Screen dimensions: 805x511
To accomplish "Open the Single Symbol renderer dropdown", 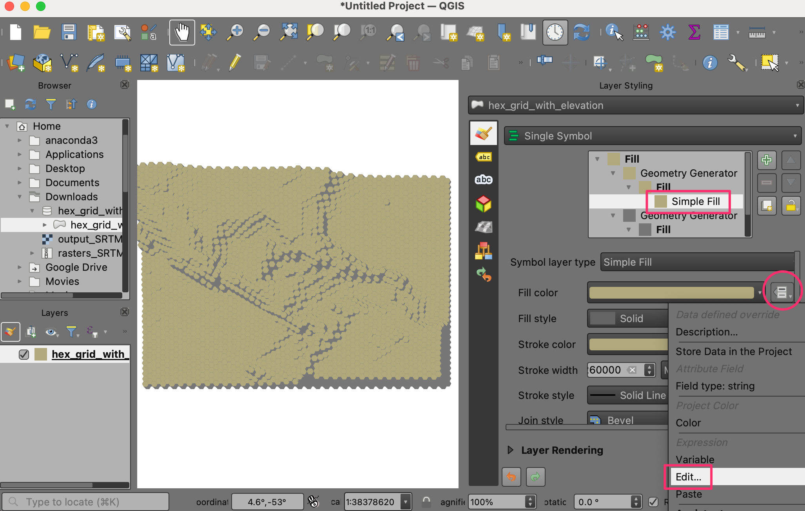I will pyautogui.click(x=652, y=136).
